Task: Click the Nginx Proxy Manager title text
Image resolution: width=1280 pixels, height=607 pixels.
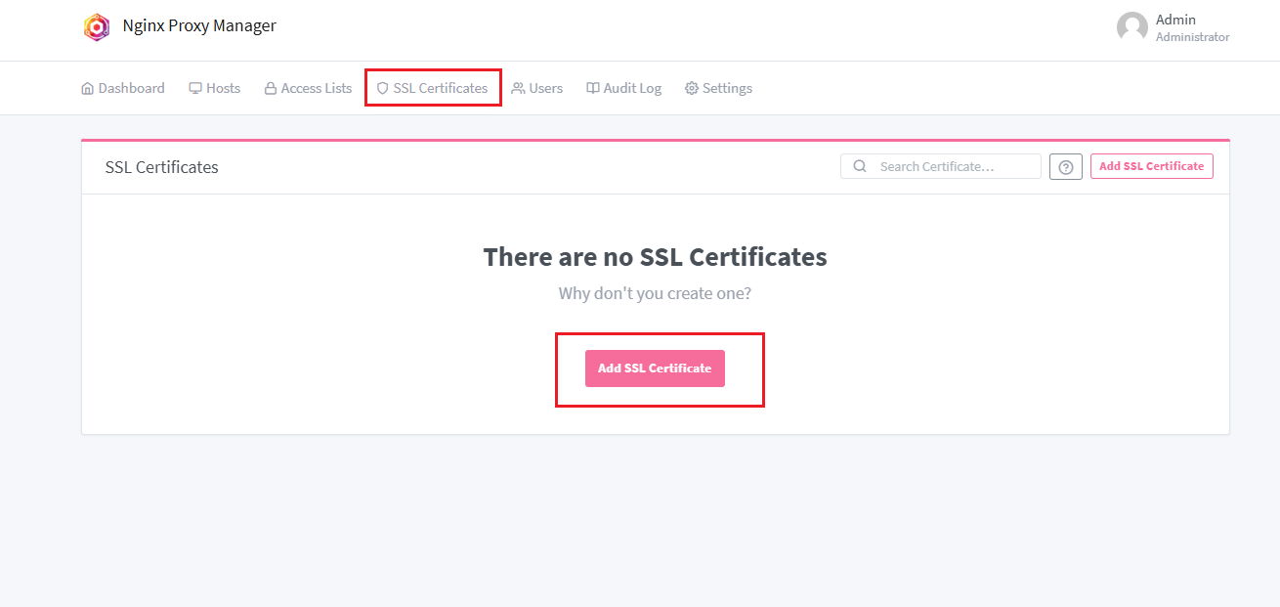Action: tap(199, 26)
